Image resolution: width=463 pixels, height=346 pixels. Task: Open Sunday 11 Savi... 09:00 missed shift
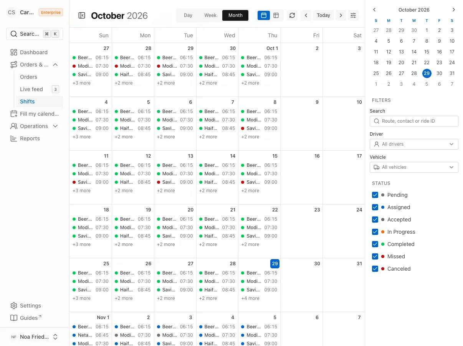click(91, 182)
